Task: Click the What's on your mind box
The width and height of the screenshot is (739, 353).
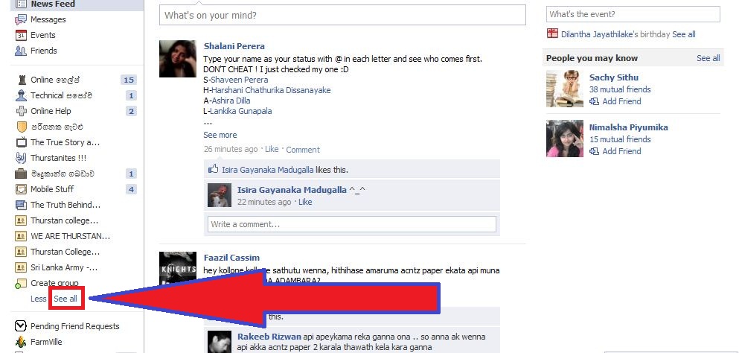Action: click(x=342, y=15)
